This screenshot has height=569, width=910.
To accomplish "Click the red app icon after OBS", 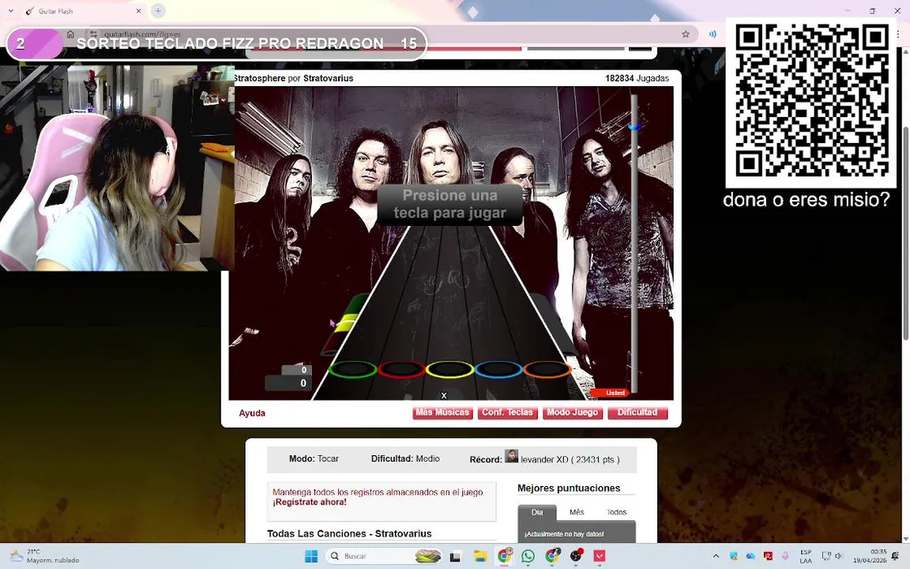I will pyautogui.click(x=600, y=556).
